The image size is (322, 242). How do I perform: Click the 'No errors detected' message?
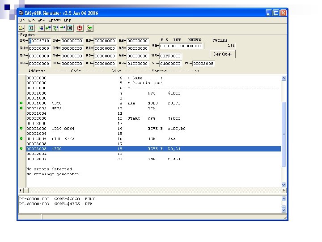[x=49, y=169]
